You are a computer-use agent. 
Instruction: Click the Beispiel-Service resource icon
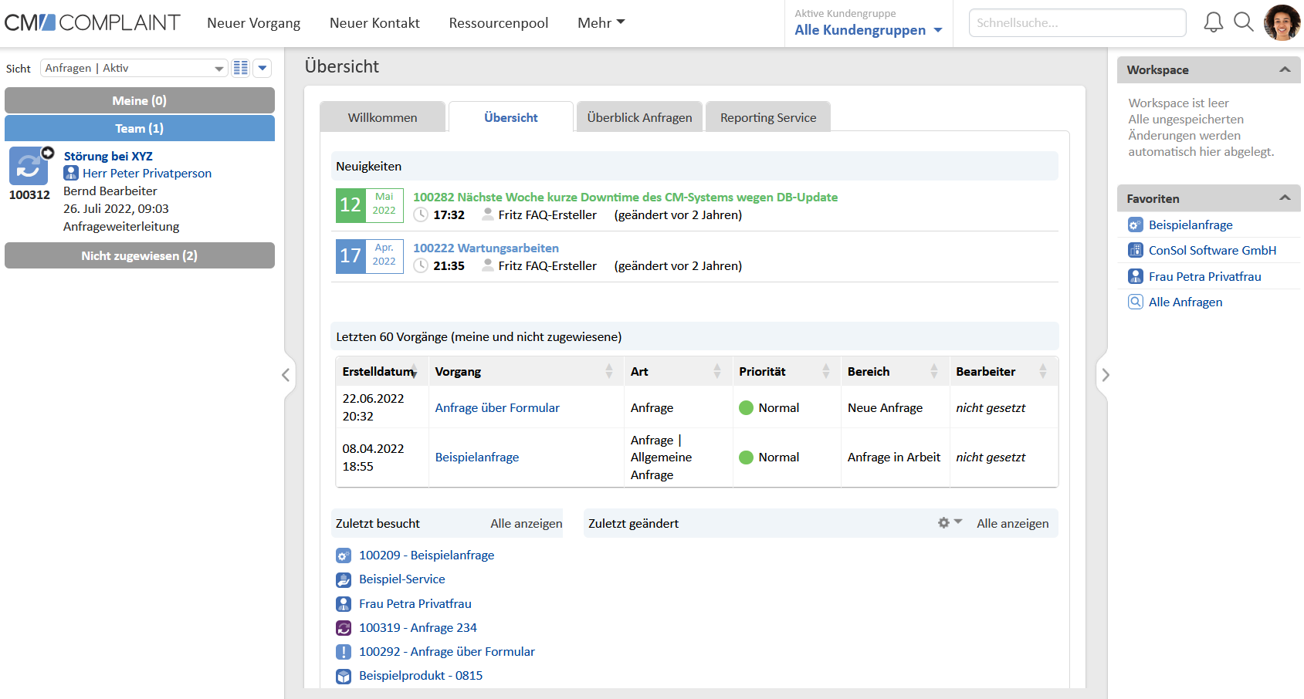point(344,579)
